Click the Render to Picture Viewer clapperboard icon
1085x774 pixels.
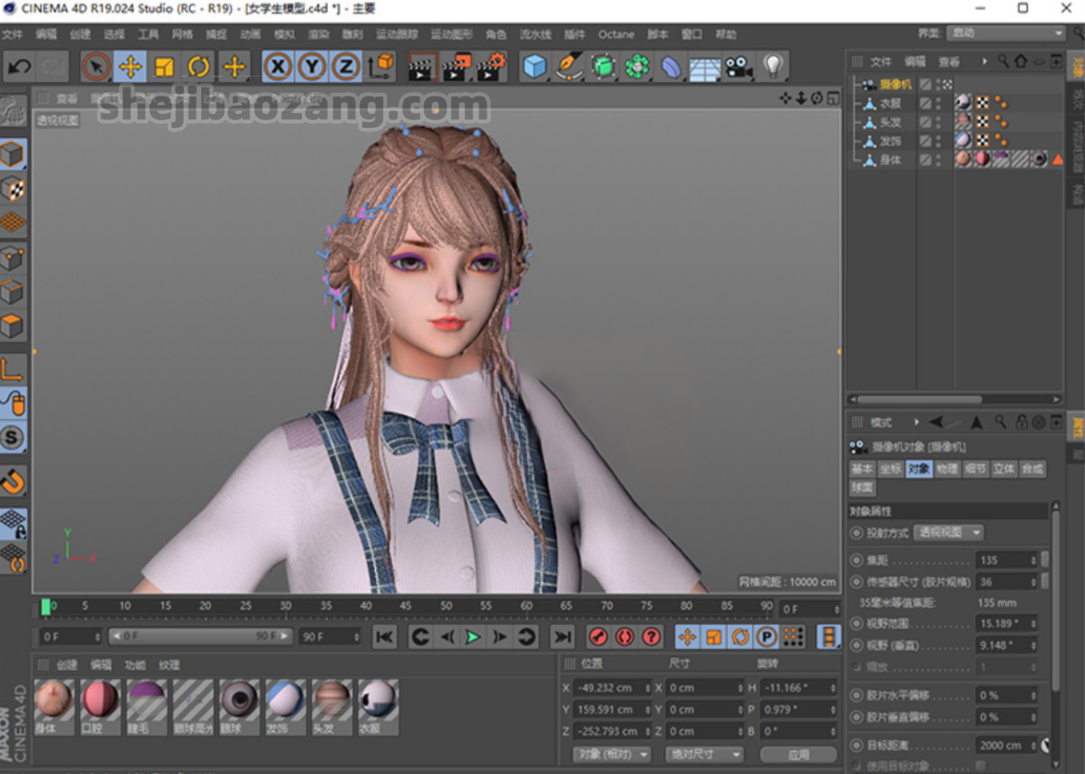point(455,67)
